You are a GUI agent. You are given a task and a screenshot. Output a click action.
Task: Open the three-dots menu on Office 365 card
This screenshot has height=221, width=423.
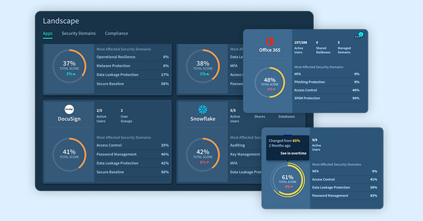point(357,37)
